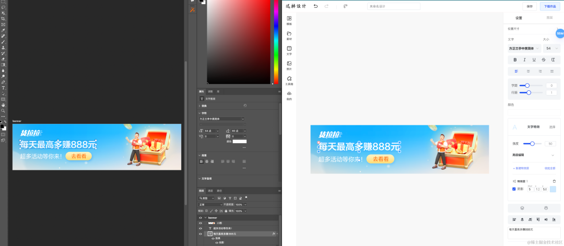The height and width of the screenshot is (246, 564).
Task: Click + 新建特效层 link
Action: point(521,168)
